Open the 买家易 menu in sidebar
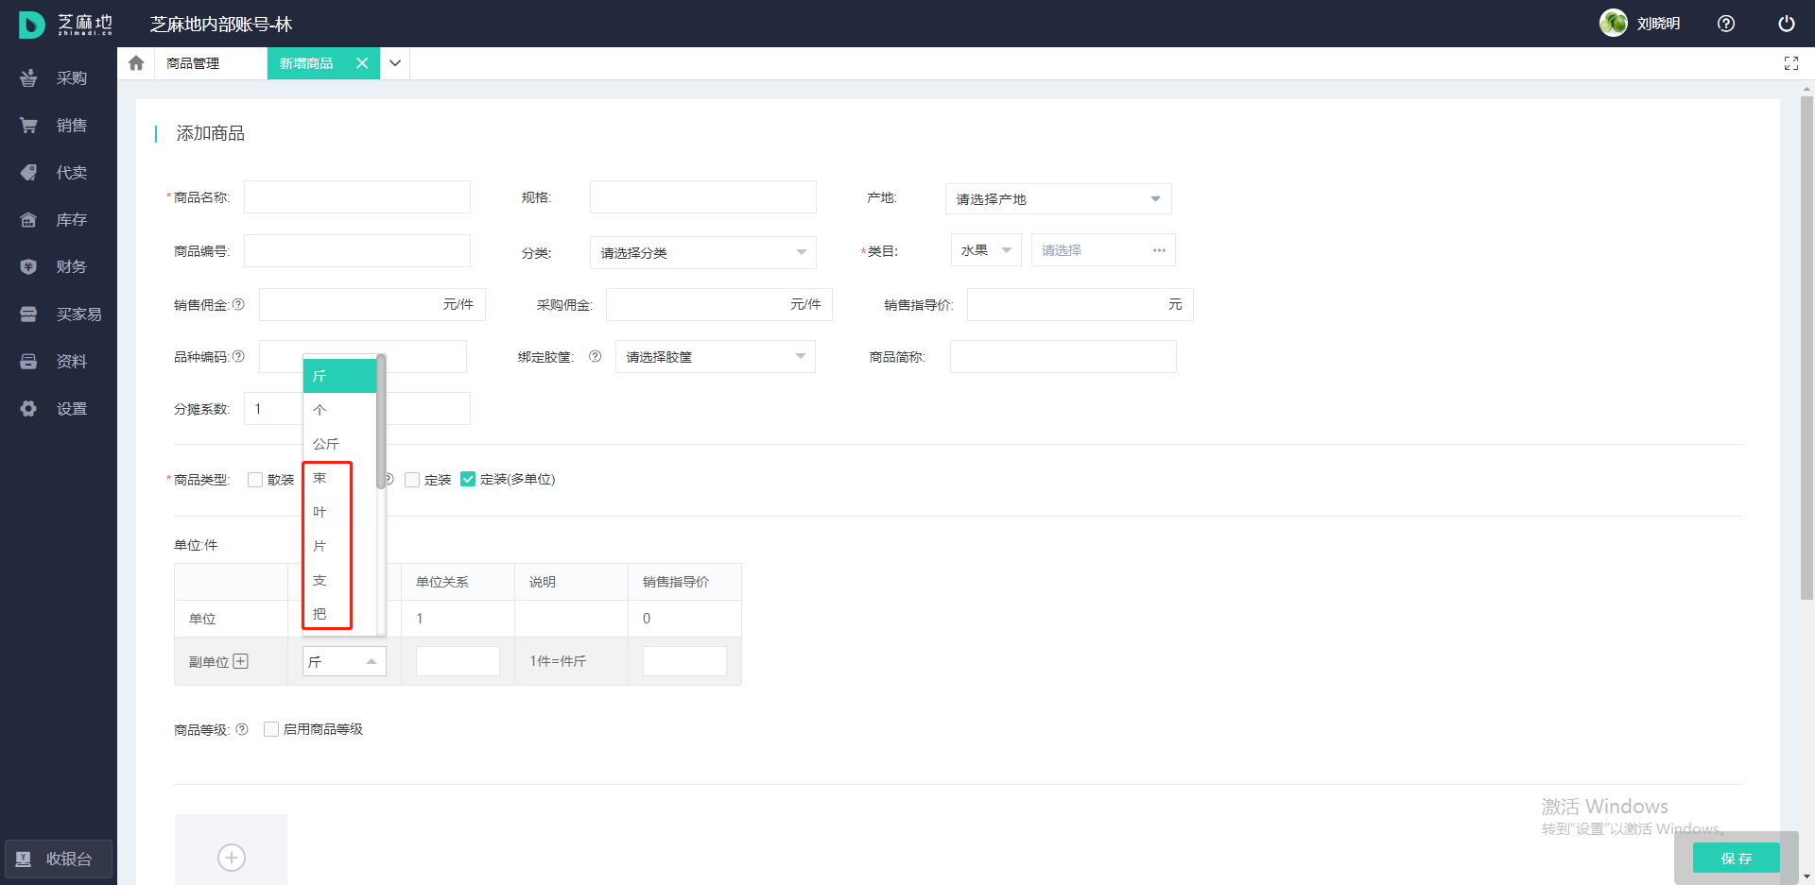This screenshot has height=885, width=1815. pyautogui.click(x=58, y=315)
